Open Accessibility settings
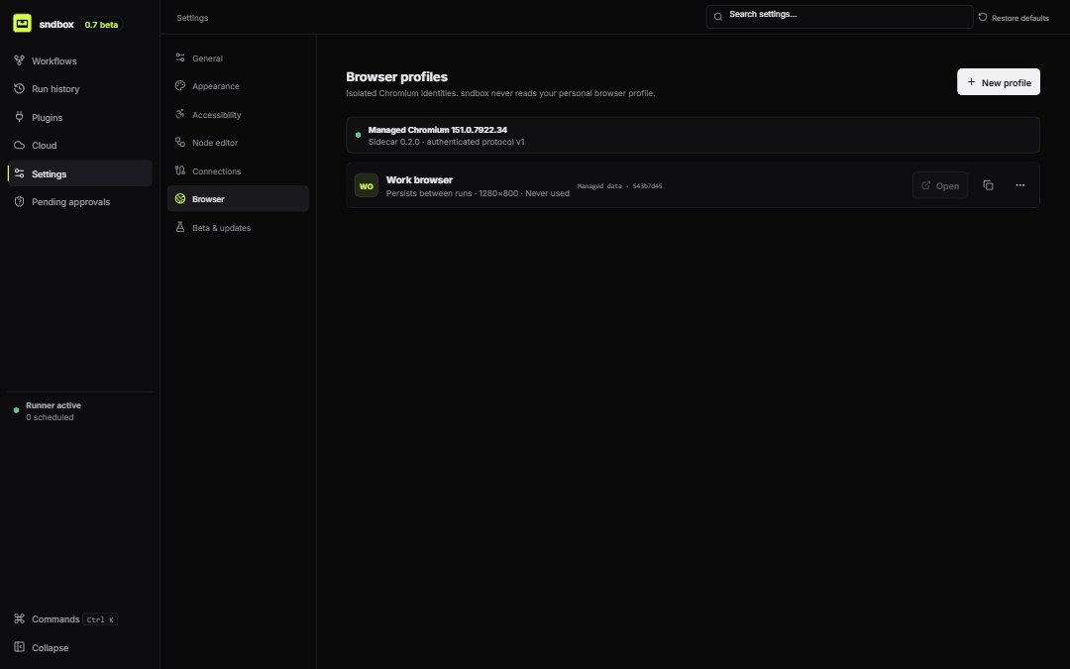The height and width of the screenshot is (669, 1070). click(x=238, y=115)
